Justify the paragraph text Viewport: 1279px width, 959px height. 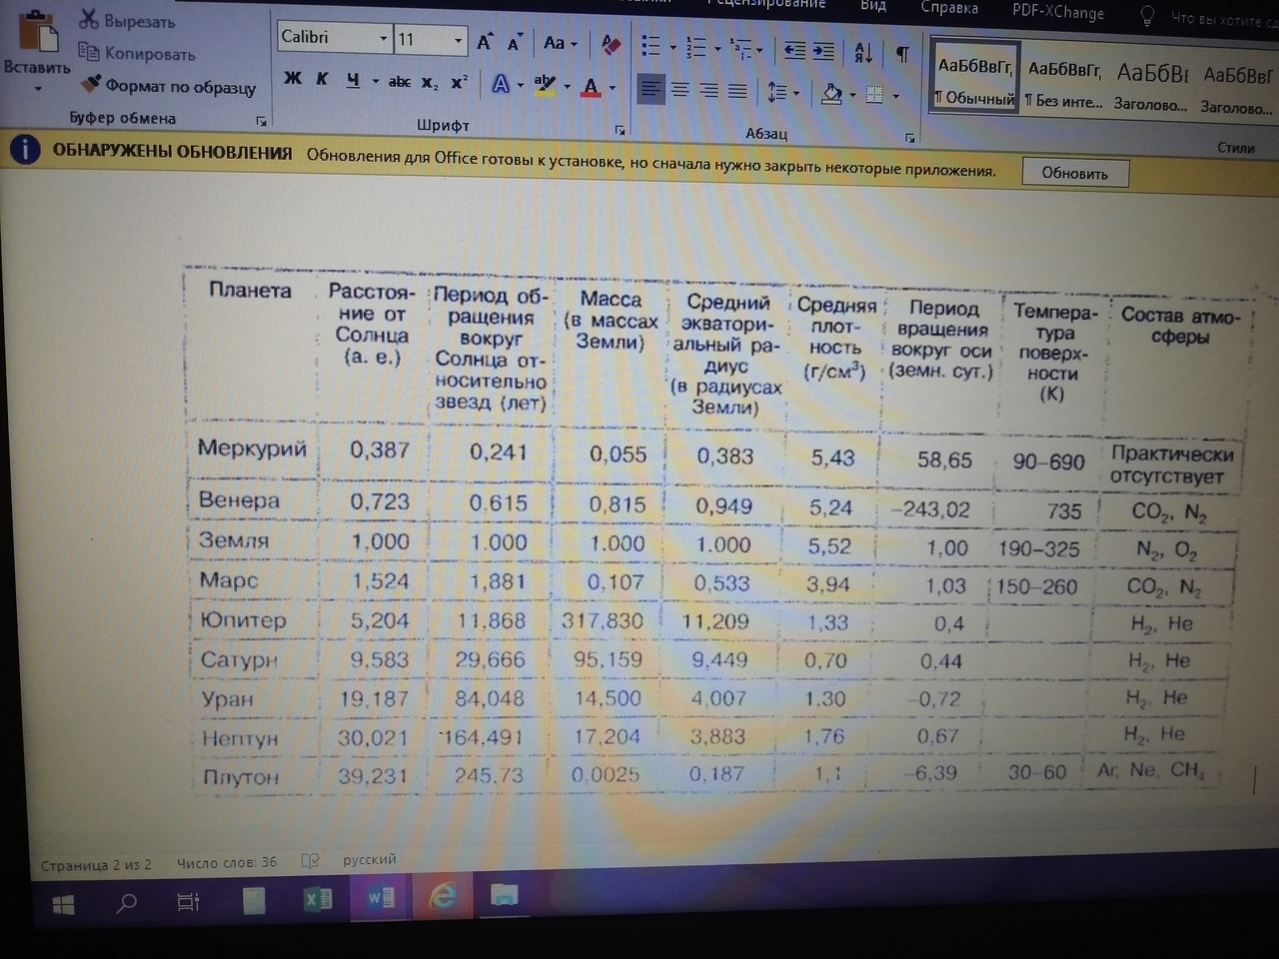tap(737, 92)
